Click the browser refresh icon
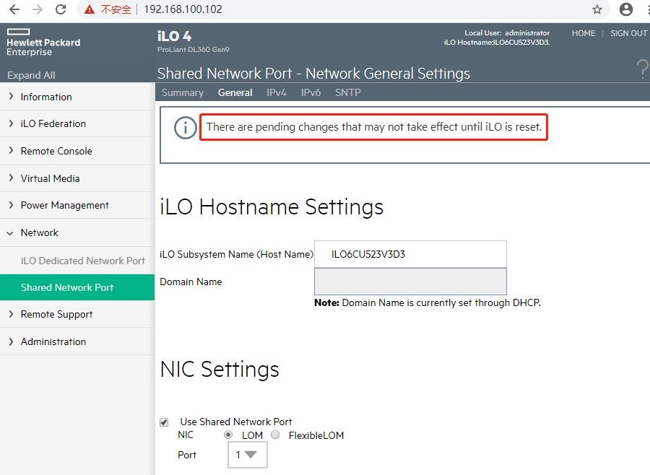This screenshot has width=650, height=475. [61, 10]
